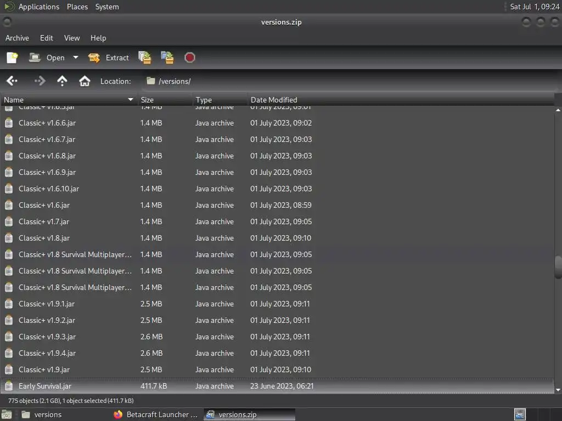Viewport: 562px width, 421px height.
Task: Select the Classic+ v1.9.3.jar file icon
Action: pos(9,337)
